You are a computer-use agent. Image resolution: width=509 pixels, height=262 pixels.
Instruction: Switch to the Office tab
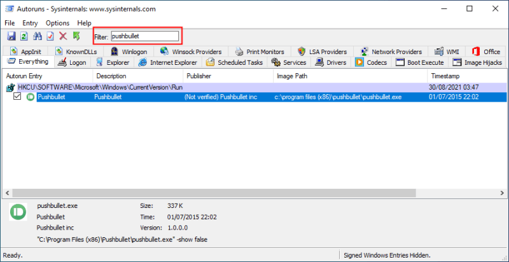coord(485,52)
